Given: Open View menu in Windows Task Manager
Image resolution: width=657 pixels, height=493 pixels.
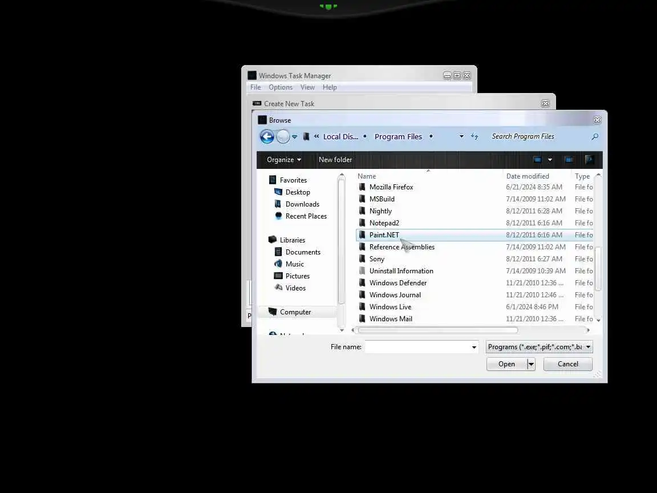Looking at the screenshot, I should (x=307, y=87).
